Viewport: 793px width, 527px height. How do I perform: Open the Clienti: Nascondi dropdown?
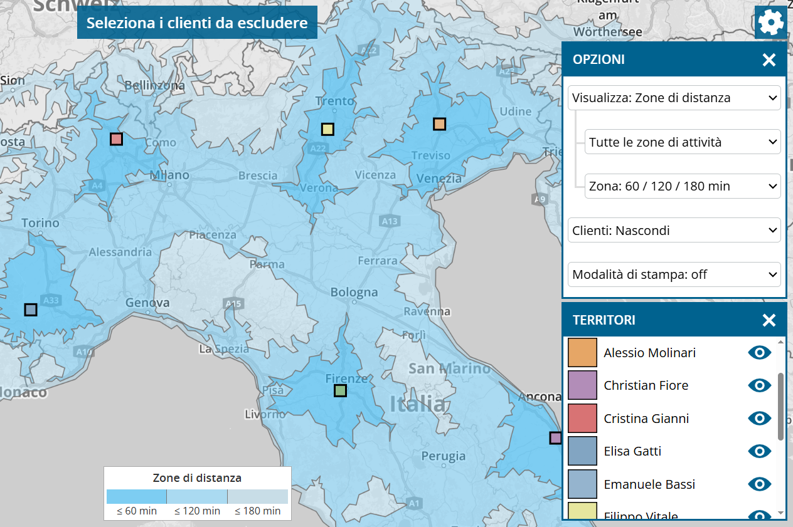coord(674,231)
